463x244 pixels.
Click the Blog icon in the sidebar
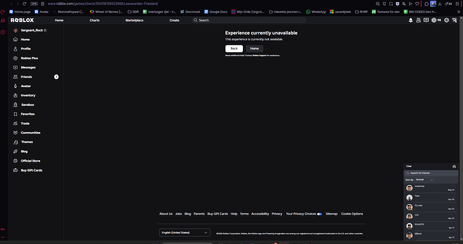coord(15,151)
